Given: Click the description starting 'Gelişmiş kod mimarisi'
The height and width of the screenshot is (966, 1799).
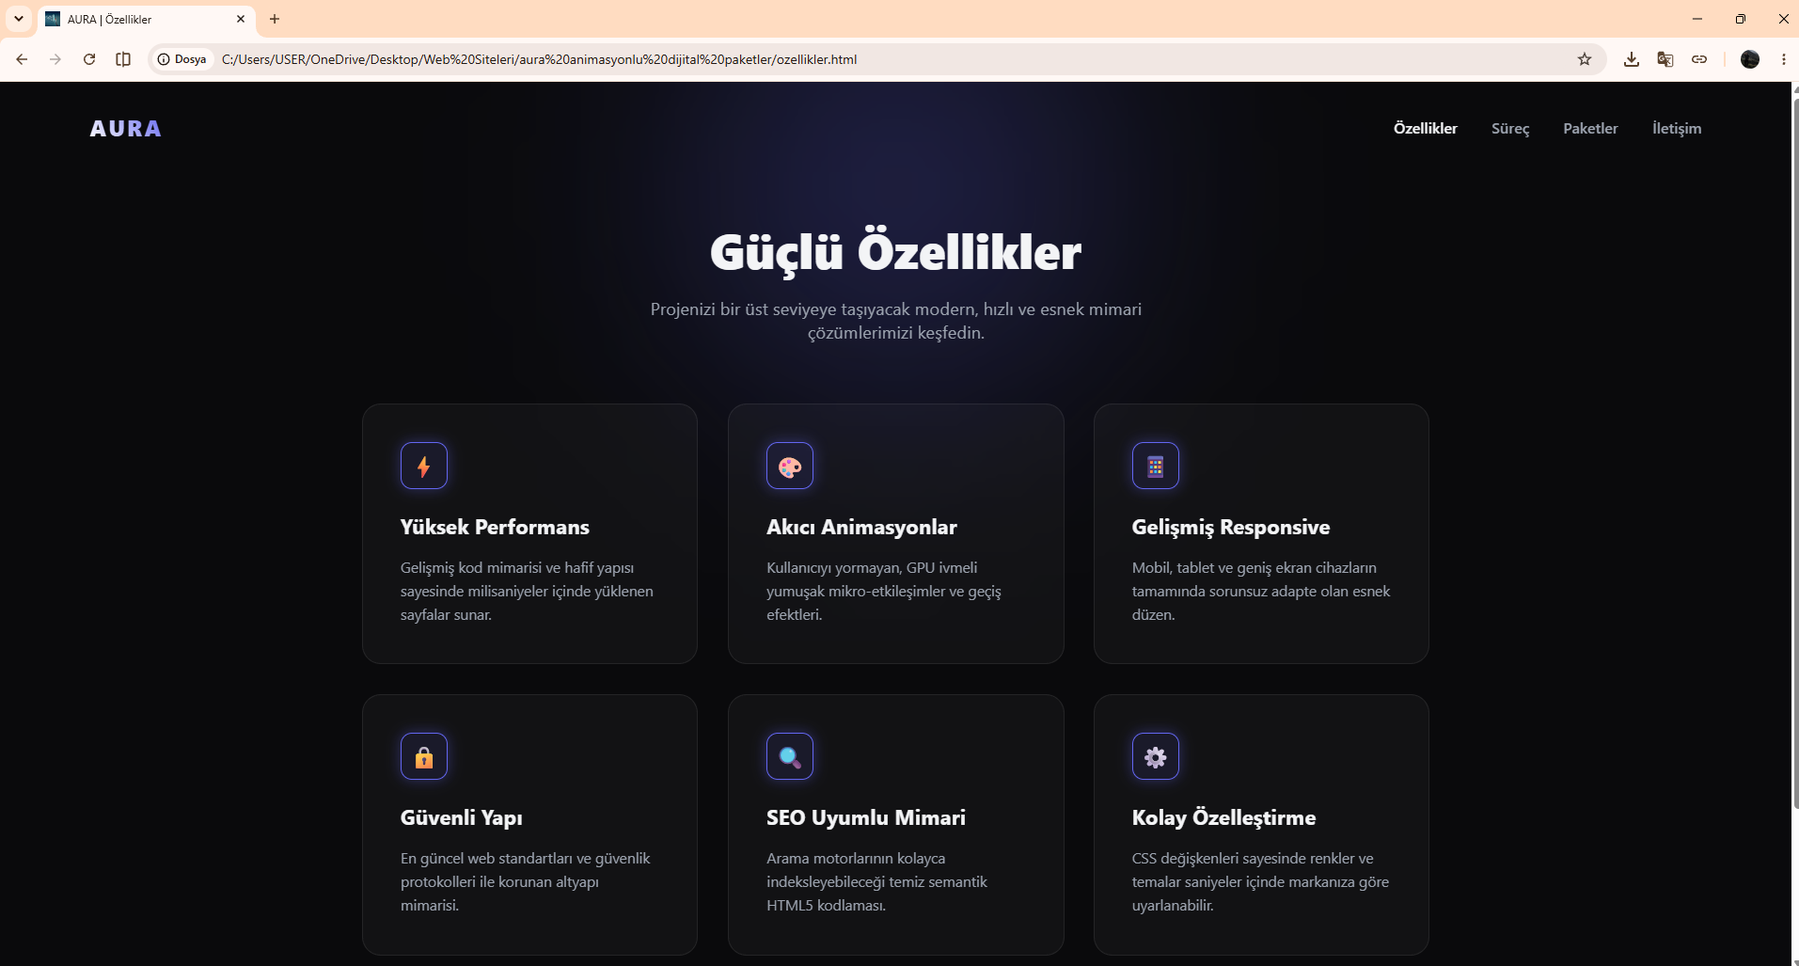Looking at the screenshot, I should [x=527, y=591].
